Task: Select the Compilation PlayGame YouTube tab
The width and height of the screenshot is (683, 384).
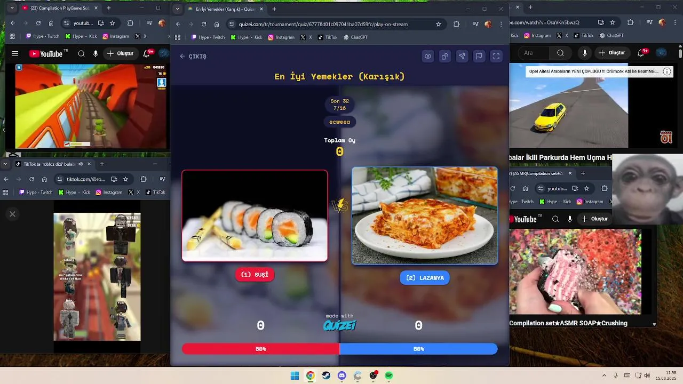Action: coord(60,8)
